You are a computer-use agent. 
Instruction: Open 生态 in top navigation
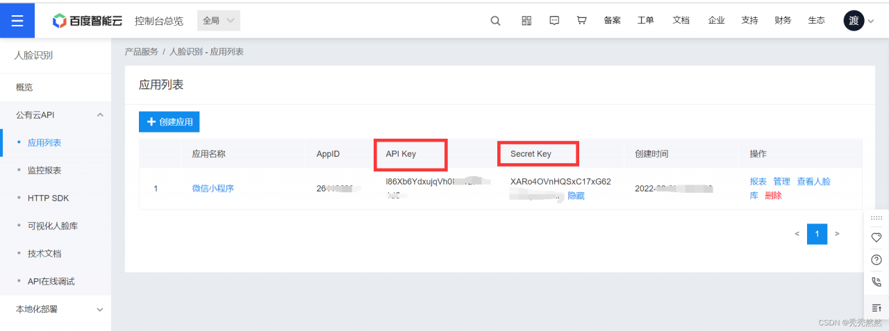pos(816,21)
